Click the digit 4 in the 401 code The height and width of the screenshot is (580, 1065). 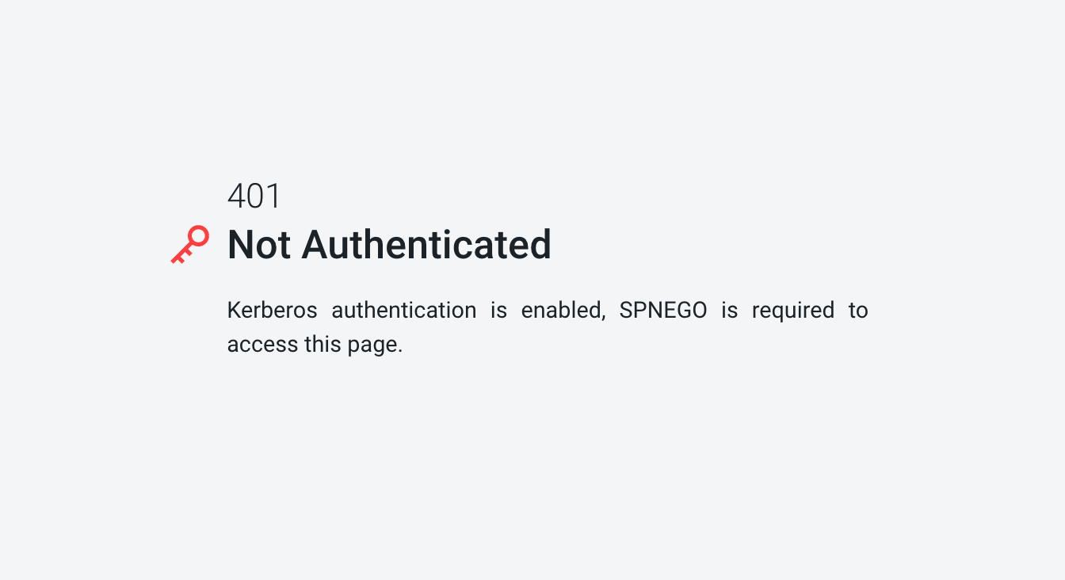(x=237, y=197)
